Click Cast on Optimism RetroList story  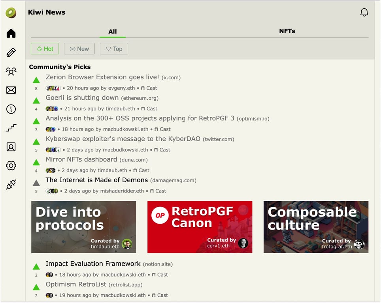click(160, 295)
